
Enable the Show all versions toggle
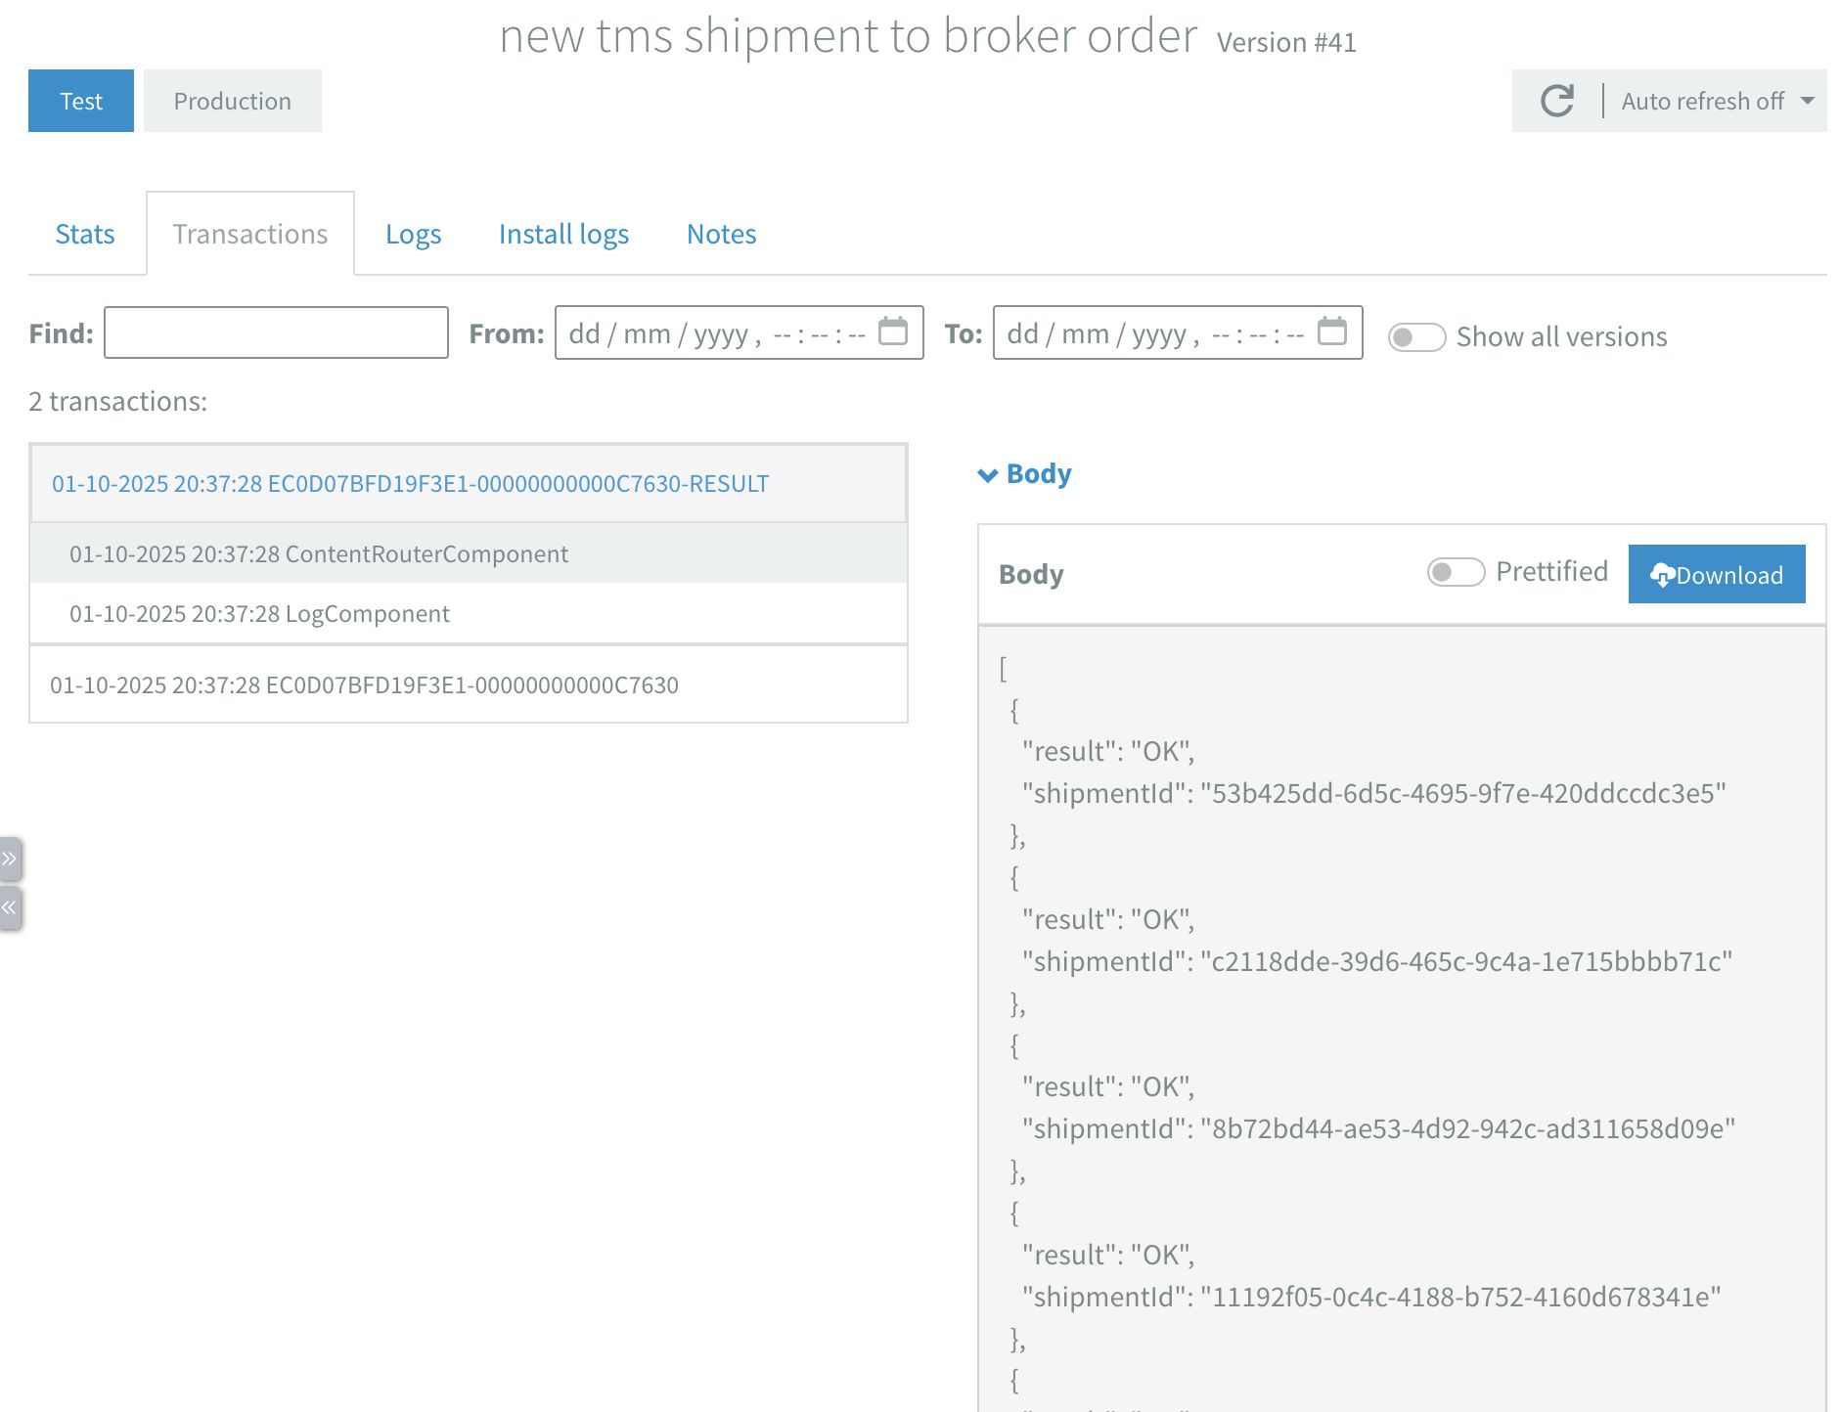tap(1415, 337)
